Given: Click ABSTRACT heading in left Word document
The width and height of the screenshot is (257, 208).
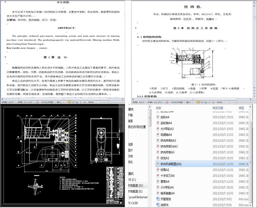Looking at the screenshot, I should point(66,28).
